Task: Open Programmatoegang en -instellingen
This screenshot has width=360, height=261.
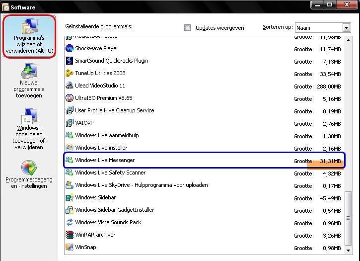Action: (x=29, y=174)
